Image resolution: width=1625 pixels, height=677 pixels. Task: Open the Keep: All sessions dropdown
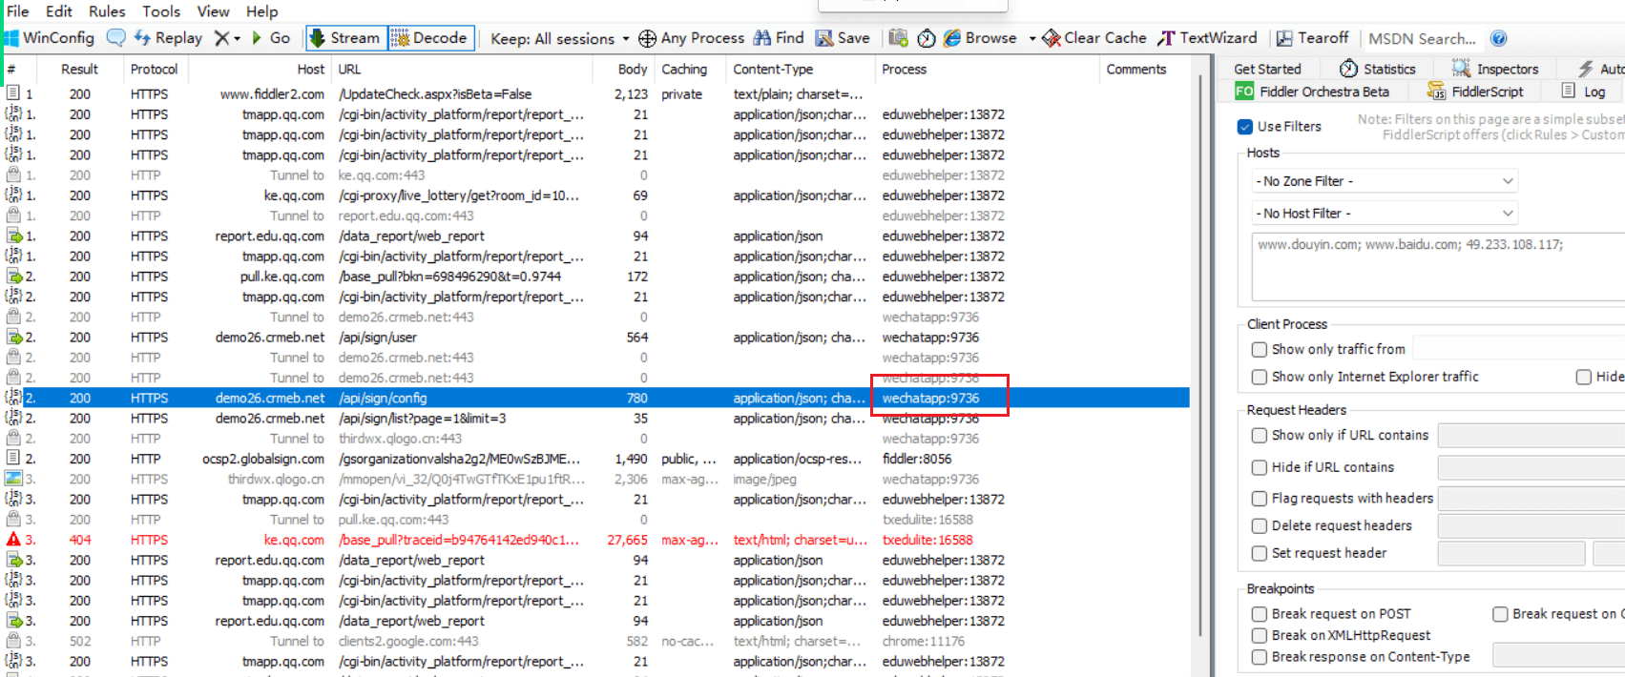point(560,39)
